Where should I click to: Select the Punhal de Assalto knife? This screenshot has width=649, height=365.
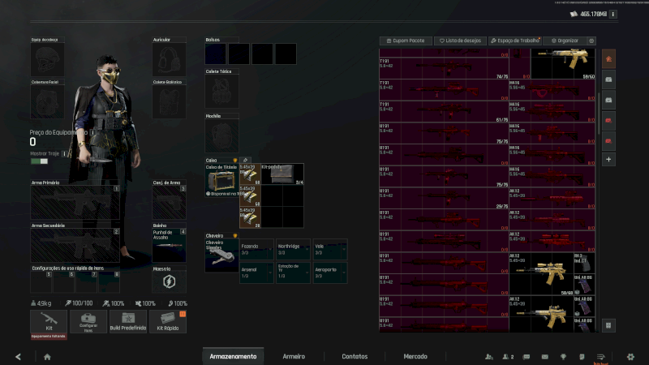(169, 246)
